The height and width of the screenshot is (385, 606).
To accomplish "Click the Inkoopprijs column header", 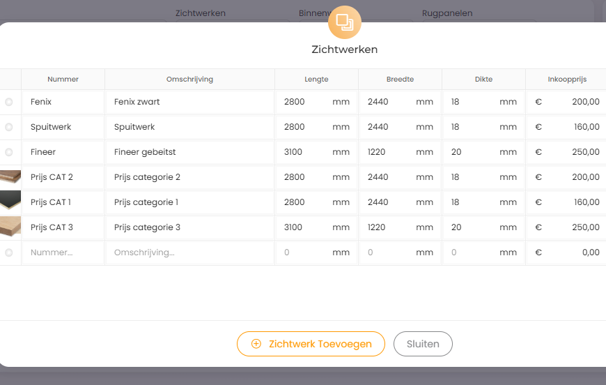I will coord(566,80).
